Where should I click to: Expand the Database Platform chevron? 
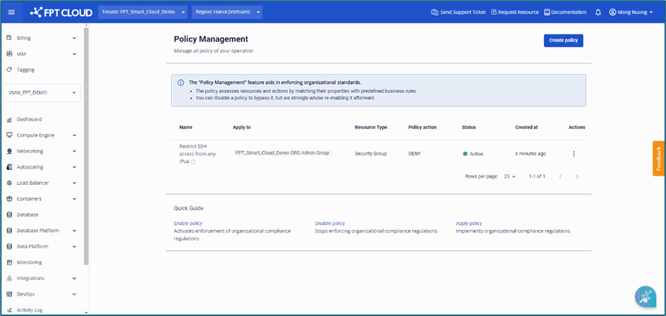click(74, 231)
